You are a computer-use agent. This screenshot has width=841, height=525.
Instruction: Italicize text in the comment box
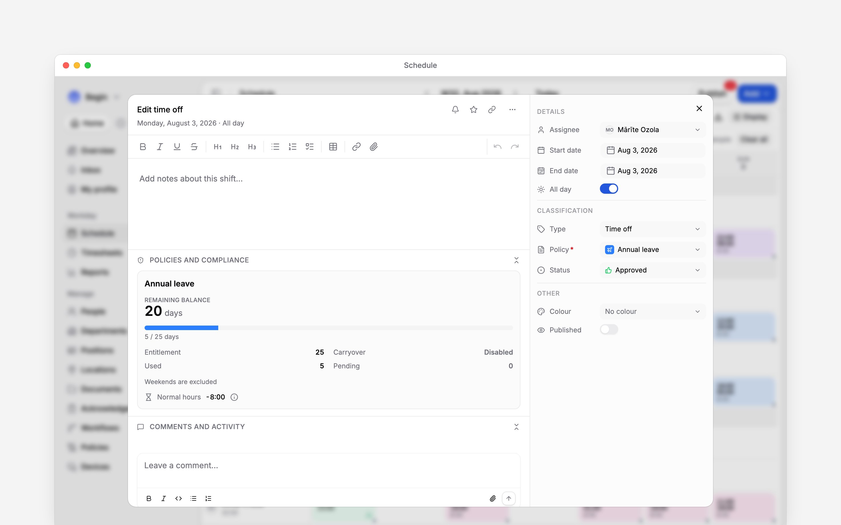pyautogui.click(x=164, y=499)
